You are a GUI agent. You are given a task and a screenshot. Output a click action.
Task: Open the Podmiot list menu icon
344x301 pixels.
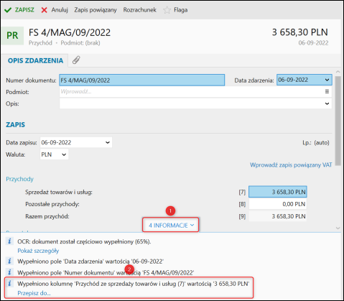pyautogui.click(x=327, y=91)
